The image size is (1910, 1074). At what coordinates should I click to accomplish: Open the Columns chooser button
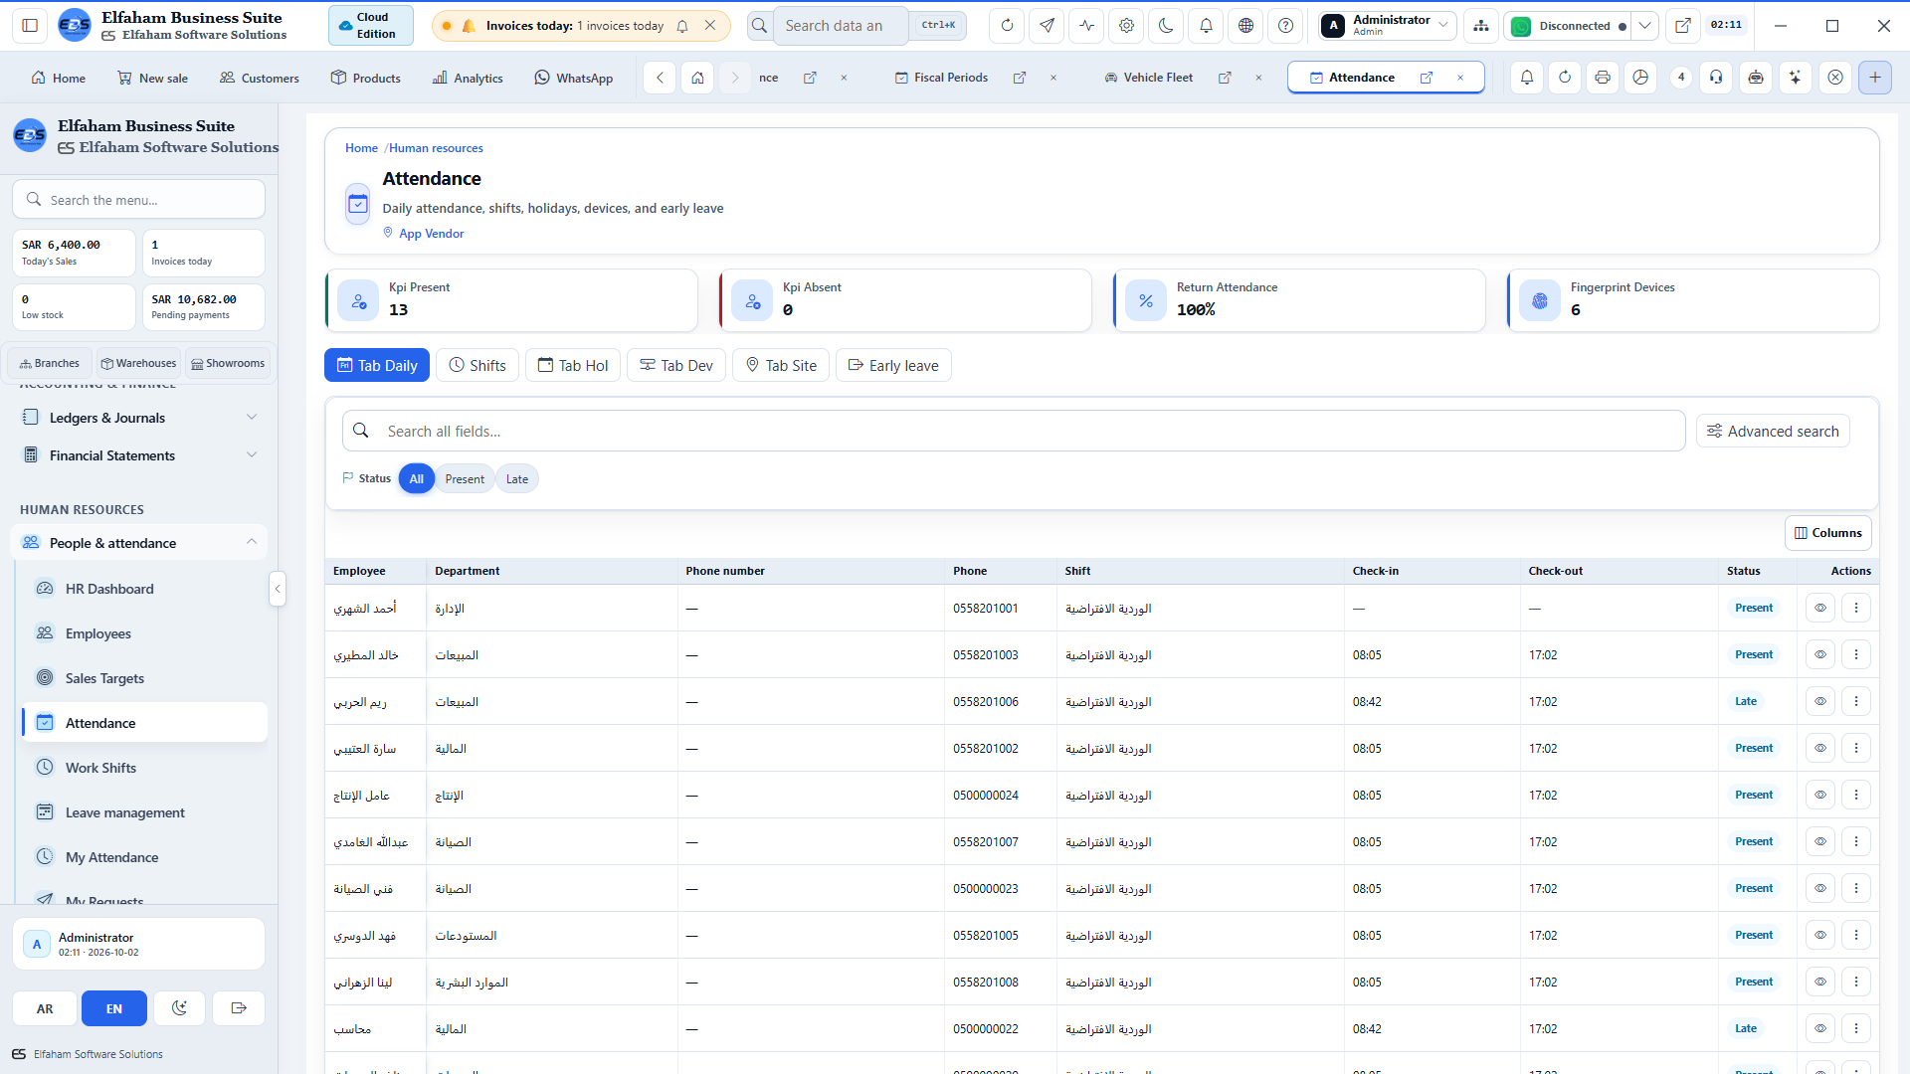click(1828, 533)
